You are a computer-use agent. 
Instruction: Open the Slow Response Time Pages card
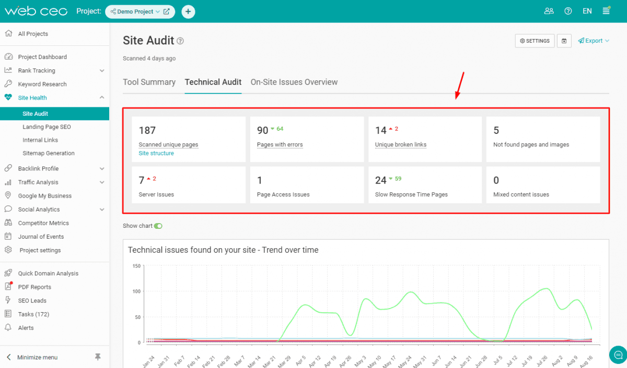425,185
